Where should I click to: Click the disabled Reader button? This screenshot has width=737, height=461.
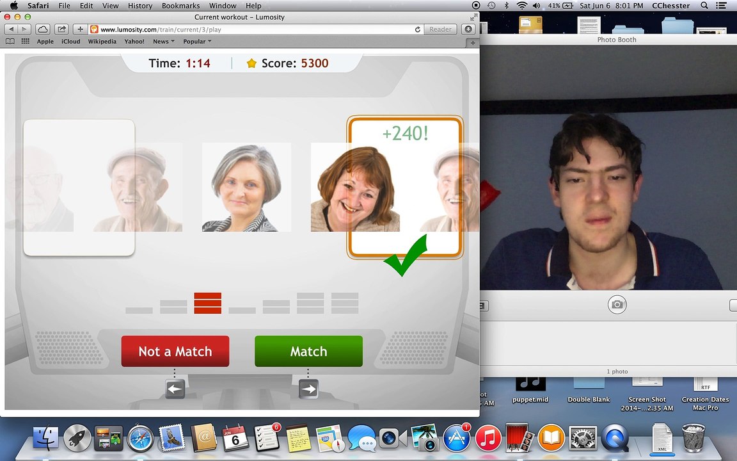440,29
